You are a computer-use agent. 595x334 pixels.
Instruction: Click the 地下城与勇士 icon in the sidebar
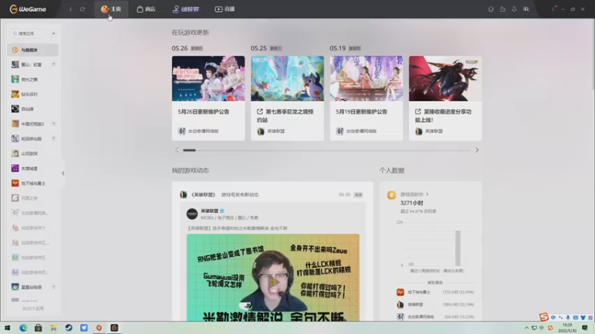15,183
